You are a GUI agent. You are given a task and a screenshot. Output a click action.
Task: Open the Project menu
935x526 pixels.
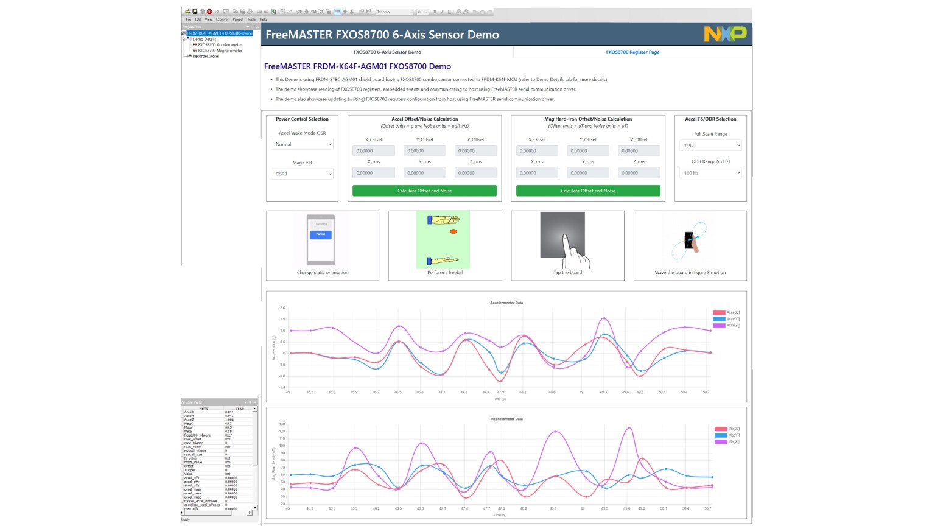[x=237, y=19]
